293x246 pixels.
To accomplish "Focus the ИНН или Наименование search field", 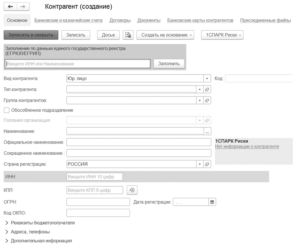I will 78,64.
